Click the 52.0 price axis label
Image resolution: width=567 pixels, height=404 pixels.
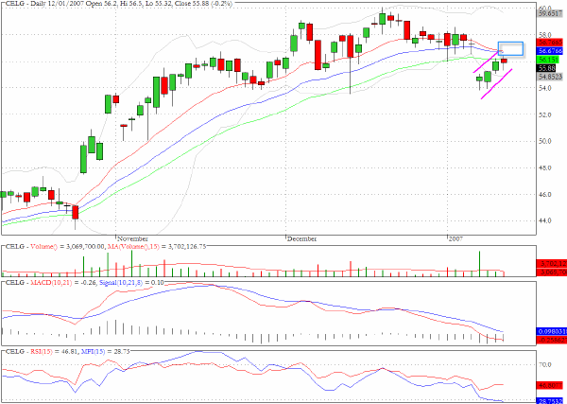click(x=544, y=114)
